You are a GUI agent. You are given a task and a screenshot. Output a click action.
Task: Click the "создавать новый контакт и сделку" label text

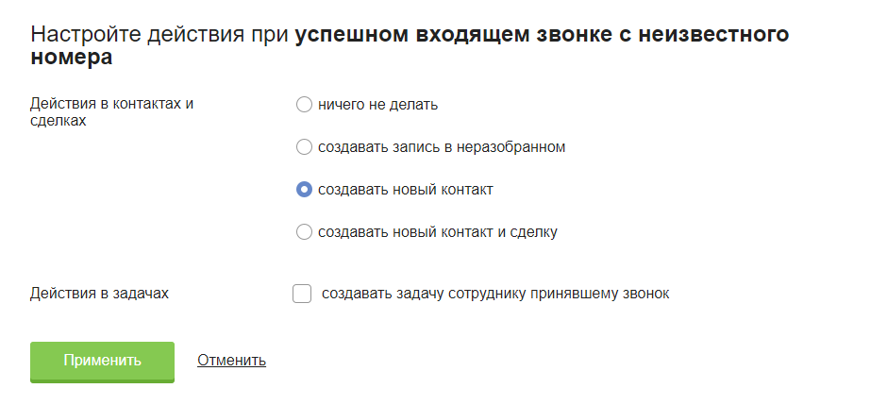(x=438, y=232)
